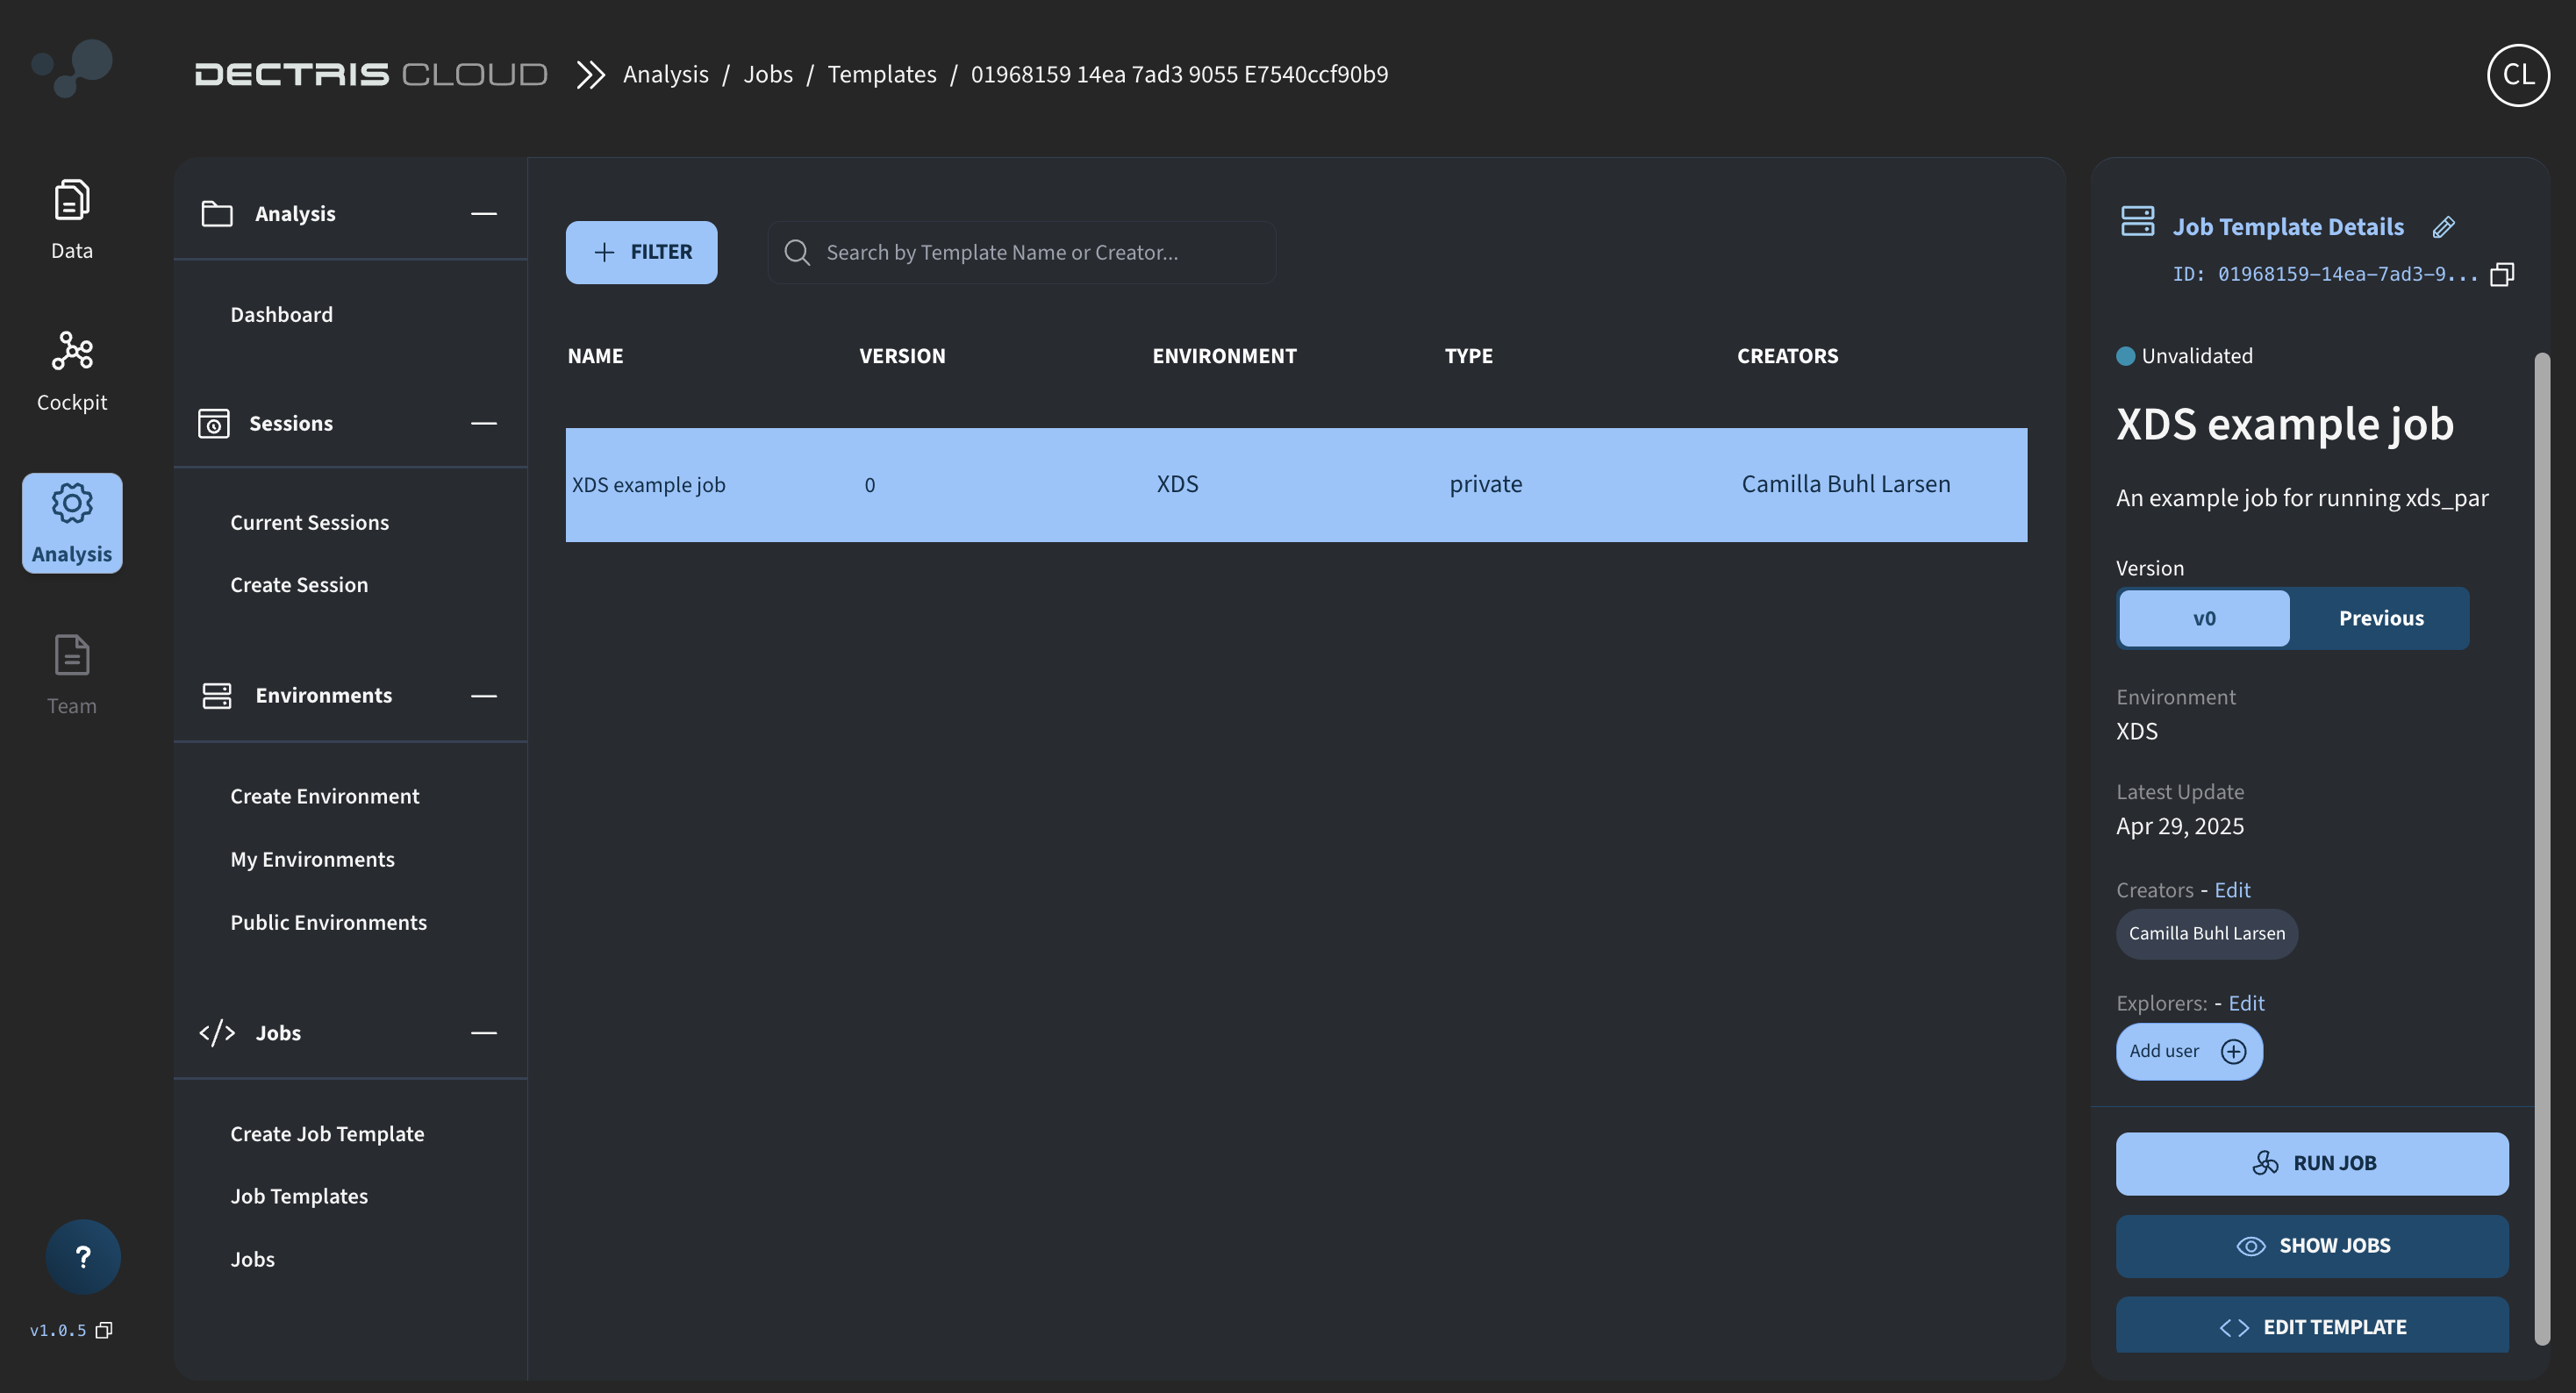This screenshot has width=2576, height=1393.
Task: Open Create Session page
Action: [x=299, y=585]
